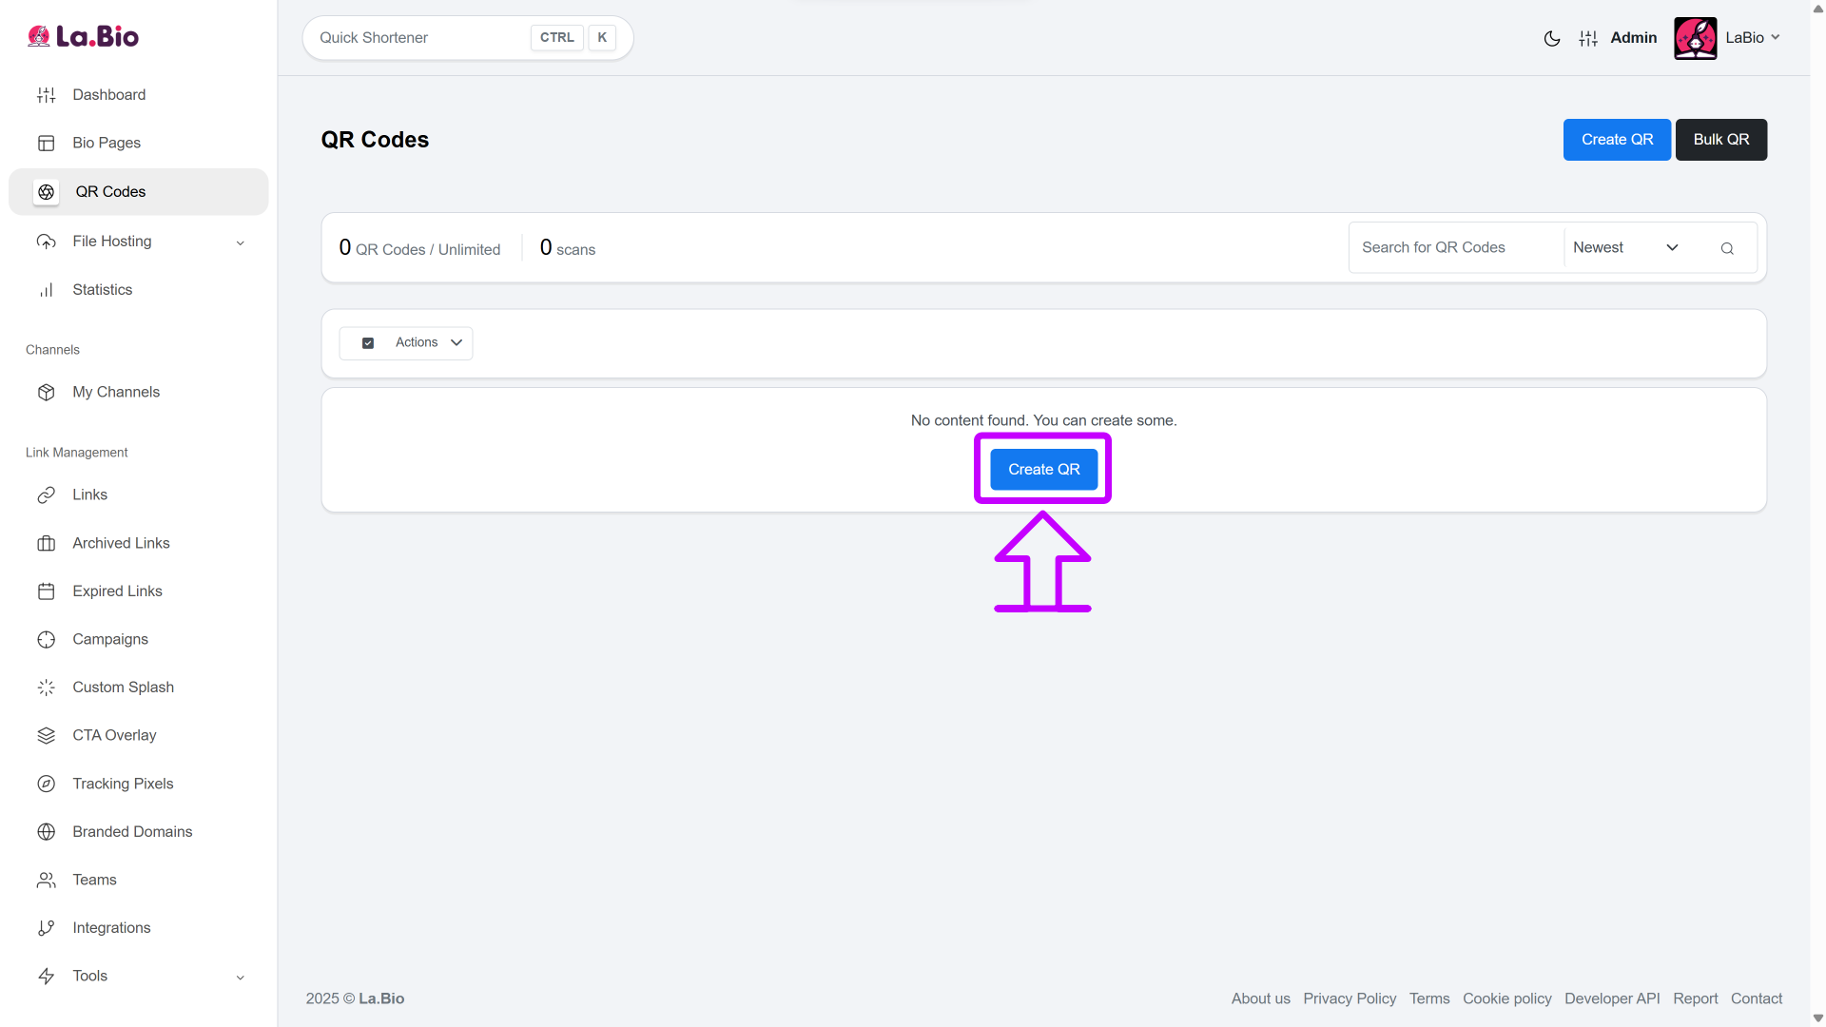Click the search magnifier icon

[1727, 248]
